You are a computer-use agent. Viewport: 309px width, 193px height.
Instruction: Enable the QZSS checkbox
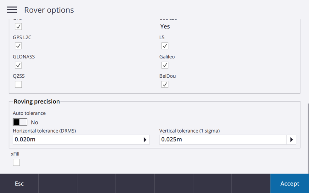(18, 84)
